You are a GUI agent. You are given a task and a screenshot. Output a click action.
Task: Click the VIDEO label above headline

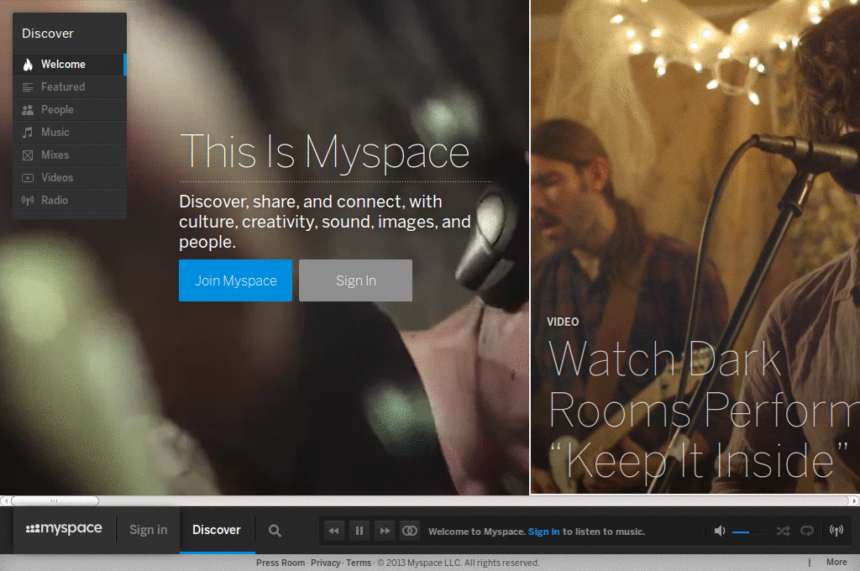pyautogui.click(x=563, y=322)
